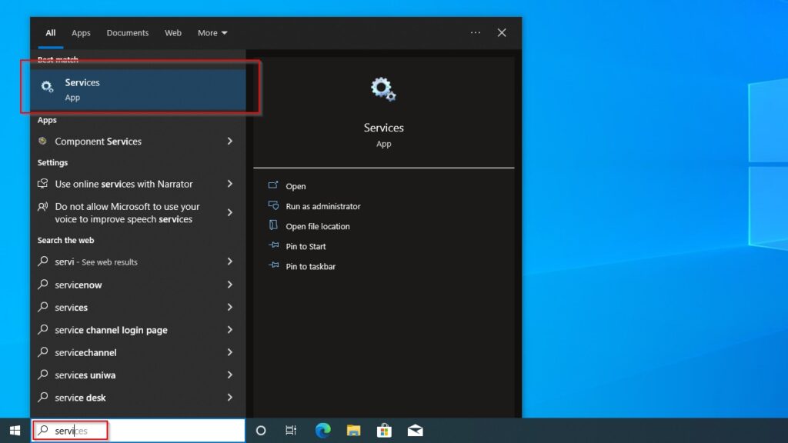The width and height of the screenshot is (788, 443).
Task: Open Mail from the taskbar
Action: [415, 431]
